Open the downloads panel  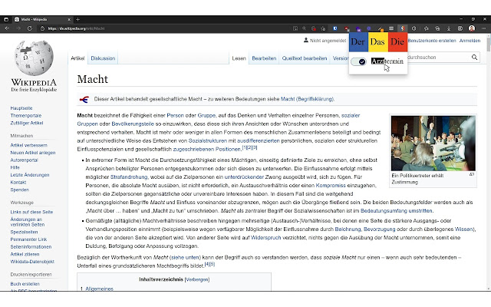pos(449,28)
